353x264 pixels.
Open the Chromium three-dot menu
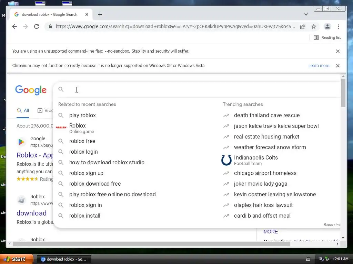339,26
